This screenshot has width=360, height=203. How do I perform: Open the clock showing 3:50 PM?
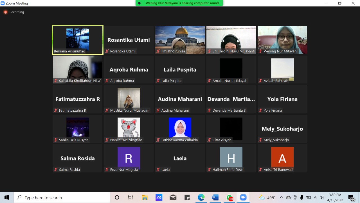[x=335, y=198]
